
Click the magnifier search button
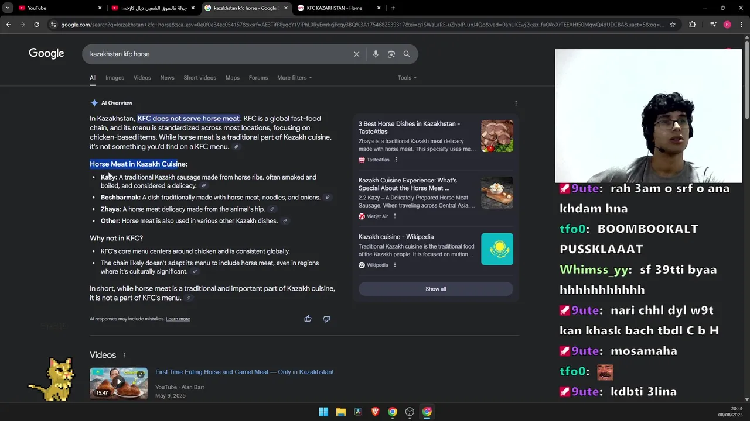(x=407, y=54)
